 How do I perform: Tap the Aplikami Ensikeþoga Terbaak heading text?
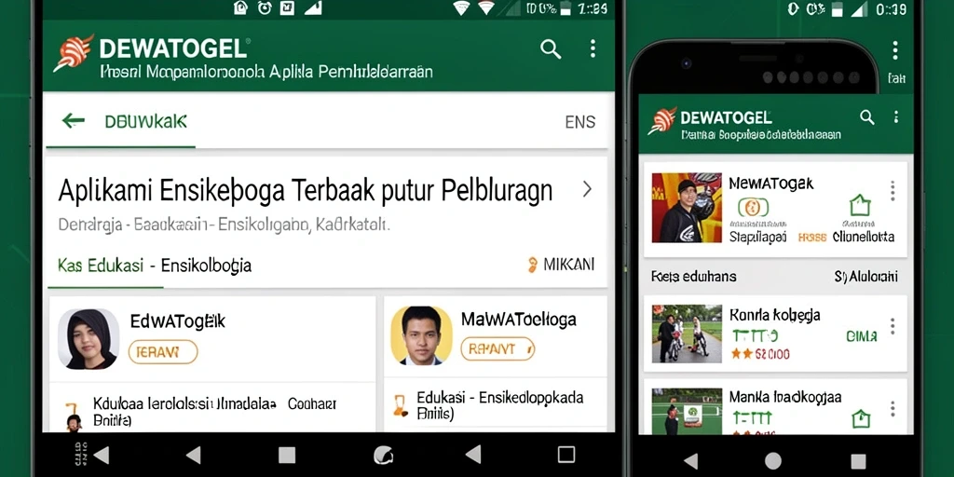(x=306, y=190)
